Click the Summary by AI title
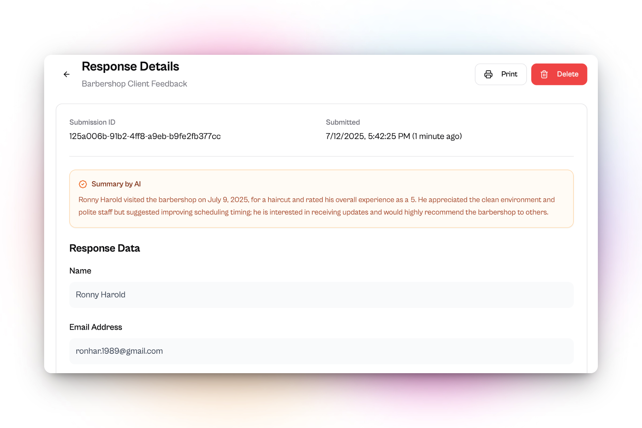 (x=116, y=184)
